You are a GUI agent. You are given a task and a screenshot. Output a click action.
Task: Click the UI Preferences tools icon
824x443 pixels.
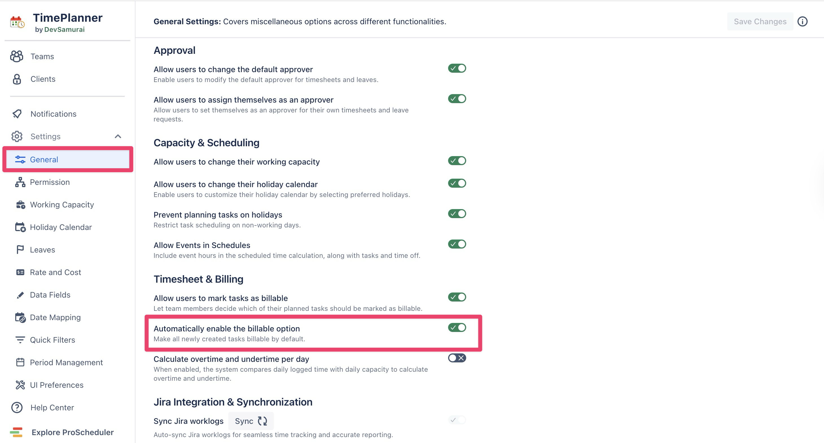tap(20, 385)
